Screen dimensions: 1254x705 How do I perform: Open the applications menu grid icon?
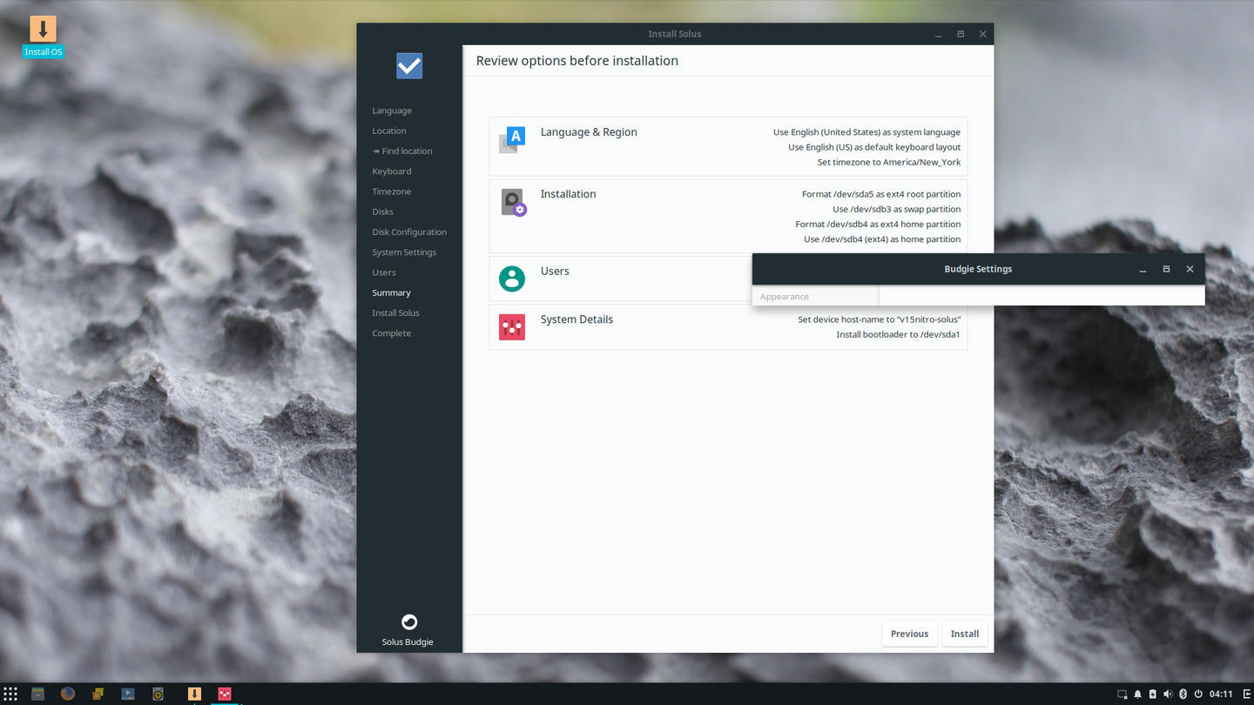10,694
